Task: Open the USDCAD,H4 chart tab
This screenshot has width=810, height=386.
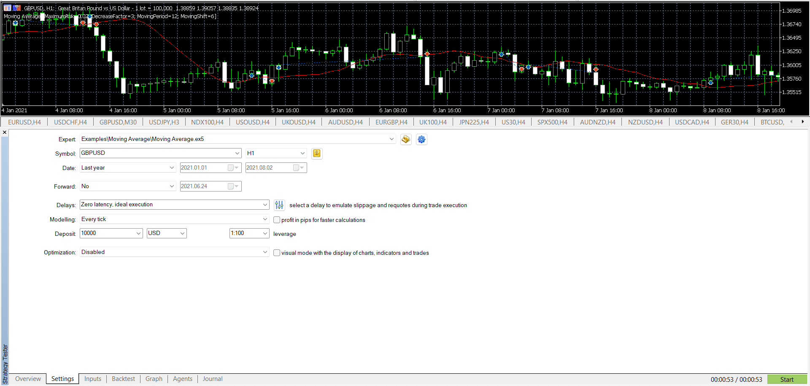Action: (x=692, y=122)
